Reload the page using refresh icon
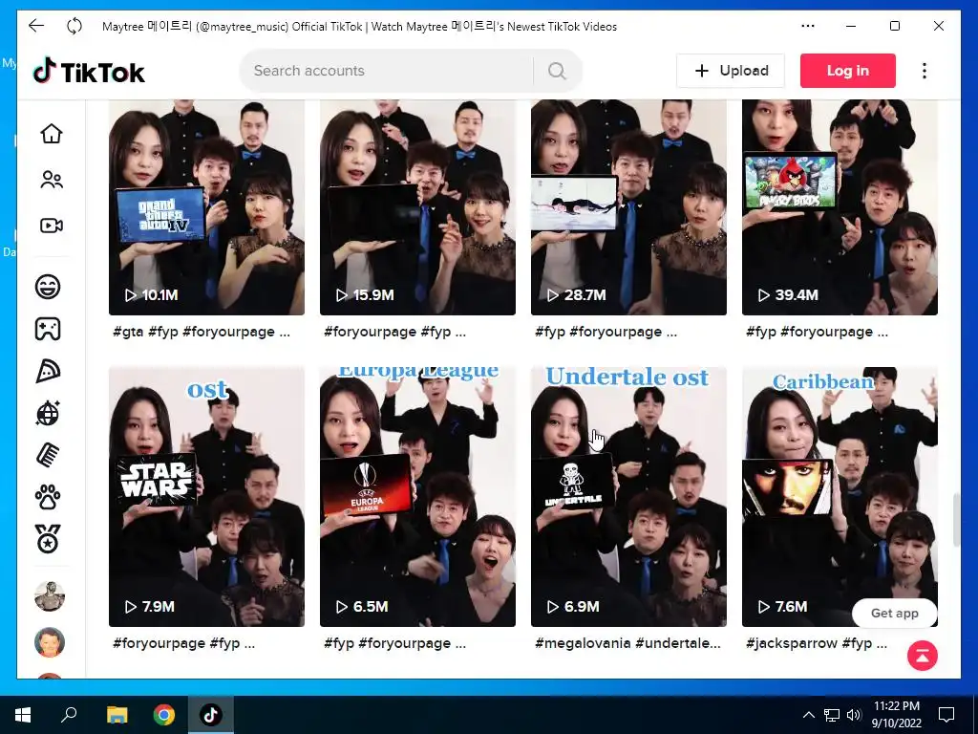The height and width of the screenshot is (734, 978). pyautogui.click(x=74, y=26)
